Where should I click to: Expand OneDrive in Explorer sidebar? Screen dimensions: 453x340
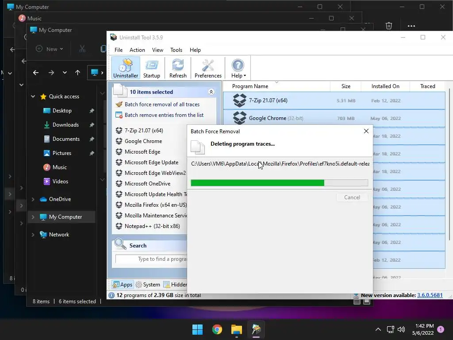[x=33, y=199]
